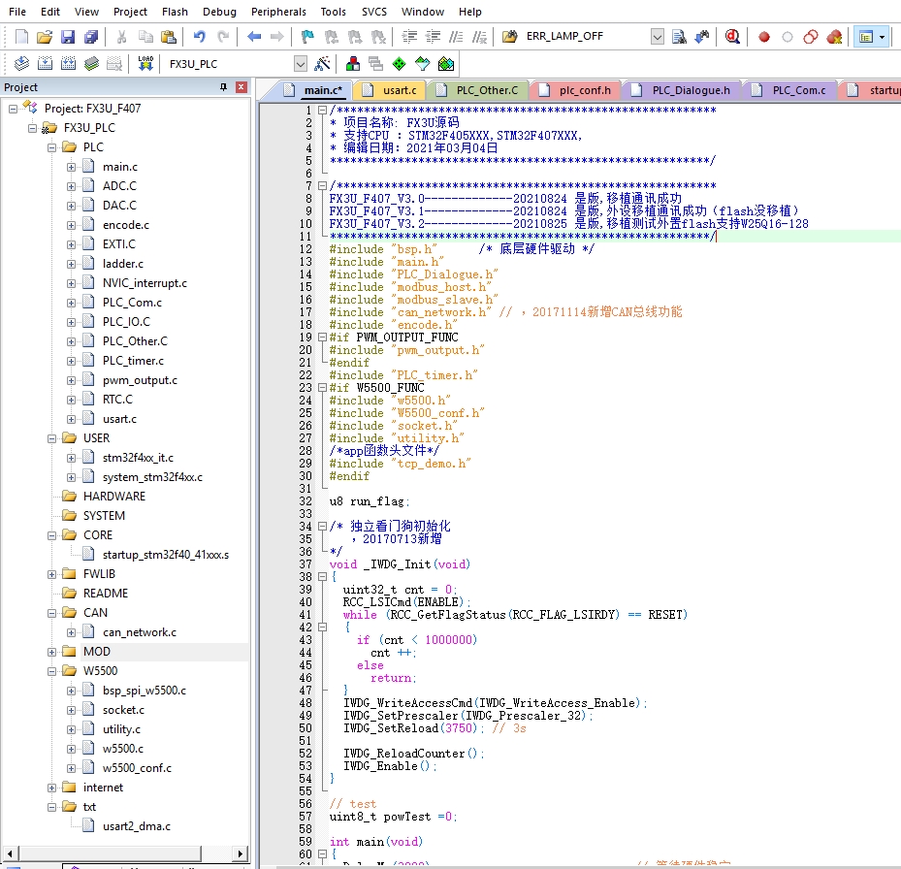Open the ERR_LAMP_OFF search dropdown

pos(657,37)
